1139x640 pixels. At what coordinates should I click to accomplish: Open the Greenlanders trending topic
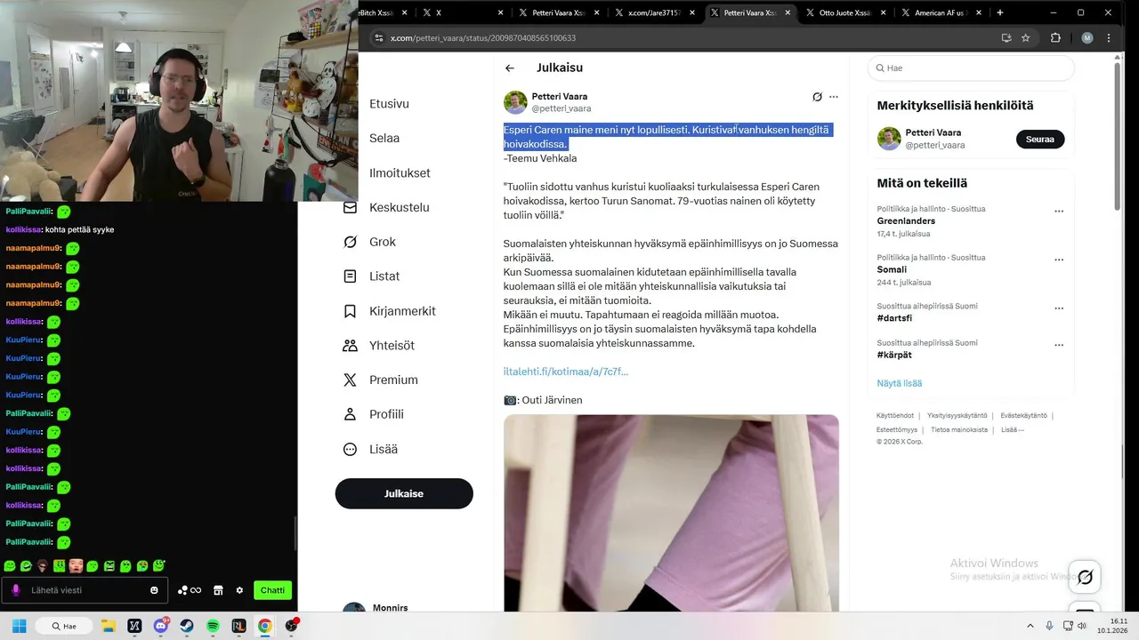pos(904,221)
